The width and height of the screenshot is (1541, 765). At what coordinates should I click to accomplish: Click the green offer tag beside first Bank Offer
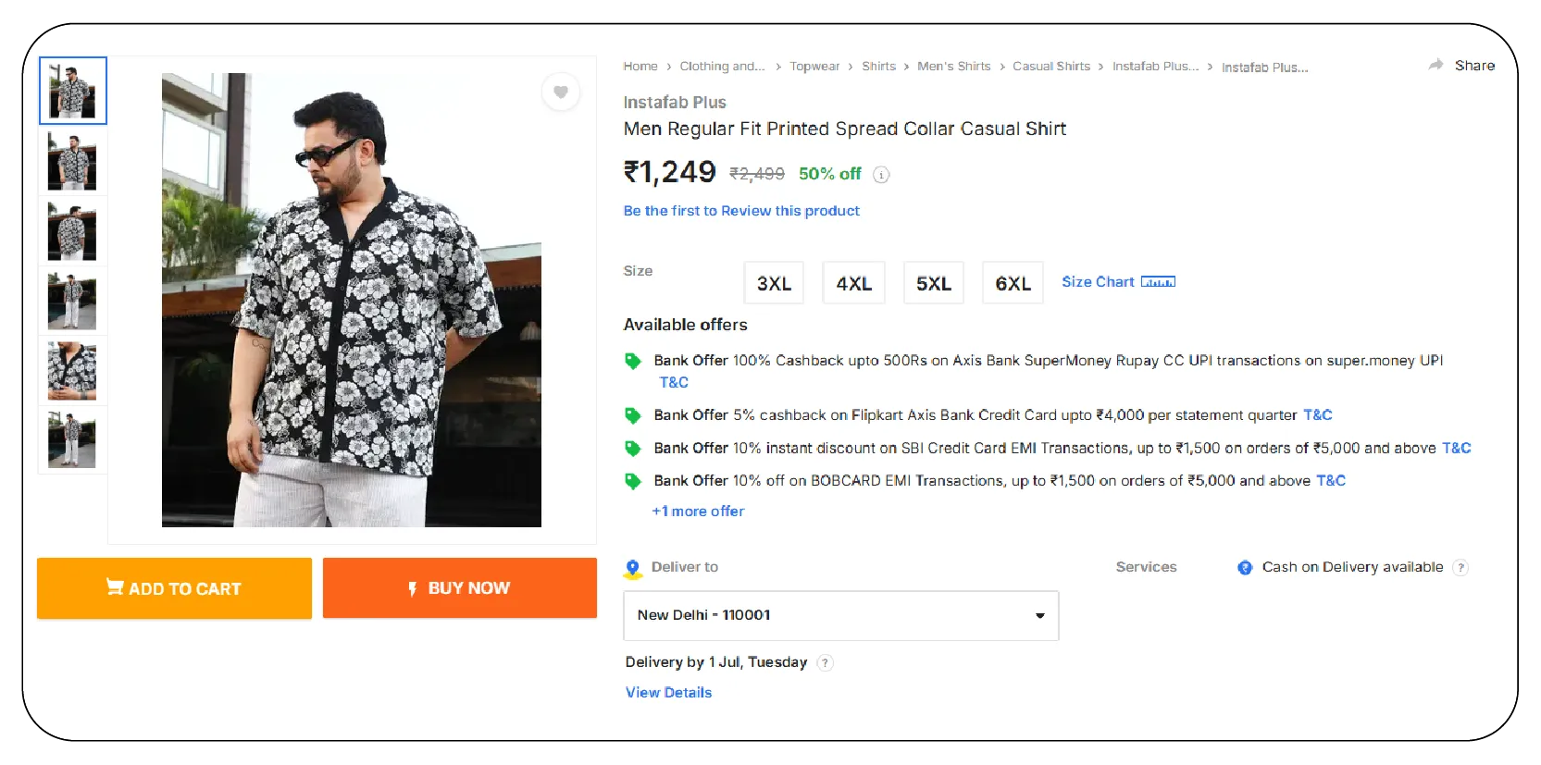(x=634, y=361)
